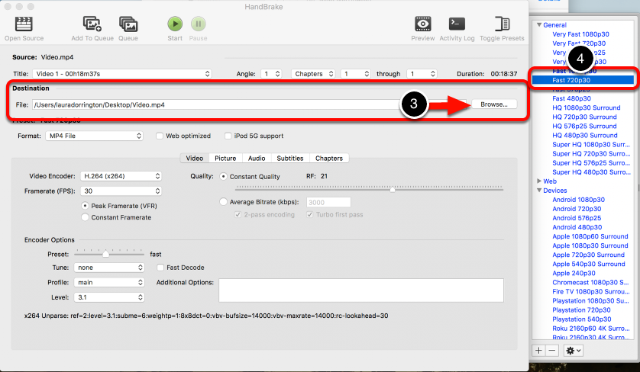640x372 pixels.
Task: Select the Fast 480p30 preset
Action: tap(571, 98)
